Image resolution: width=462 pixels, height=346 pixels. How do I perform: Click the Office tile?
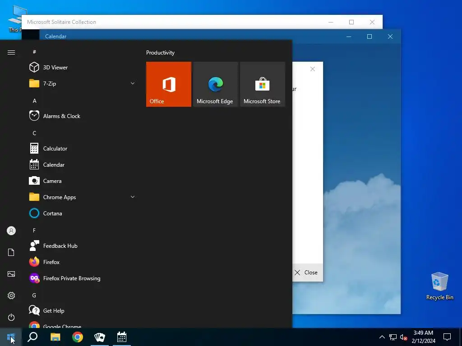click(169, 84)
